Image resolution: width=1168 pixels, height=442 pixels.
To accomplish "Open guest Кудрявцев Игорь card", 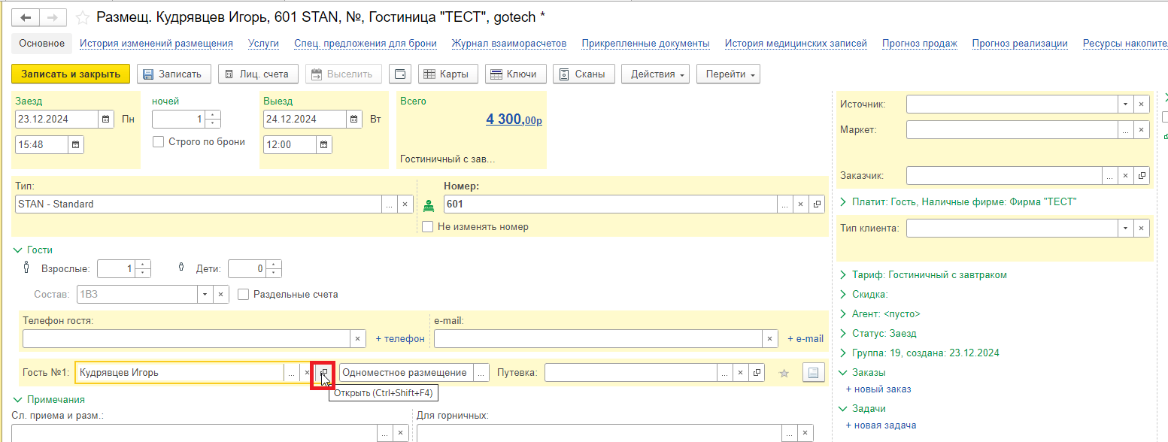I will (324, 372).
